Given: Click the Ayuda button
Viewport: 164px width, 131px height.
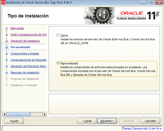Looking at the screenshot, I should pyautogui.click(x=14, y=121).
